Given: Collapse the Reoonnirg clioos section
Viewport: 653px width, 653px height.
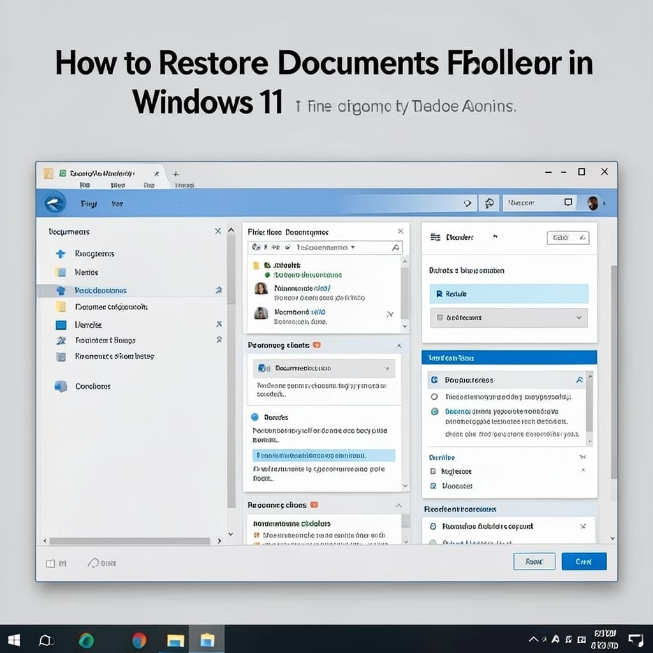Looking at the screenshot, I should coord(399,505).
